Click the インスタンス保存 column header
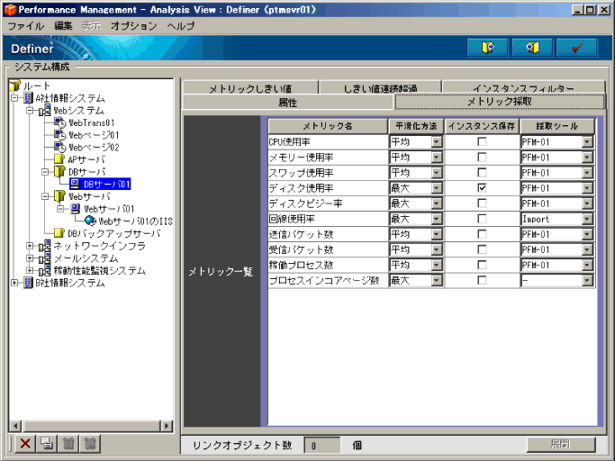 click(482, 126)
